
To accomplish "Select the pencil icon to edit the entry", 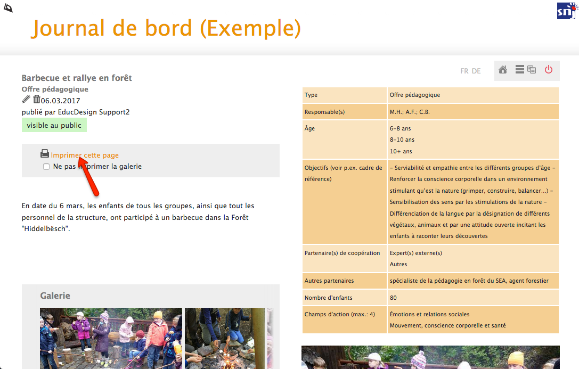I will [x=26, y=99].
